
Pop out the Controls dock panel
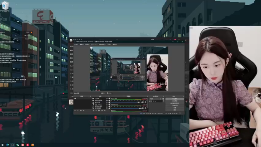tap(183, 96)
